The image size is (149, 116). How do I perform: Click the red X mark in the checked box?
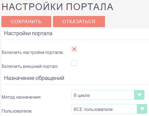point(74,49)
